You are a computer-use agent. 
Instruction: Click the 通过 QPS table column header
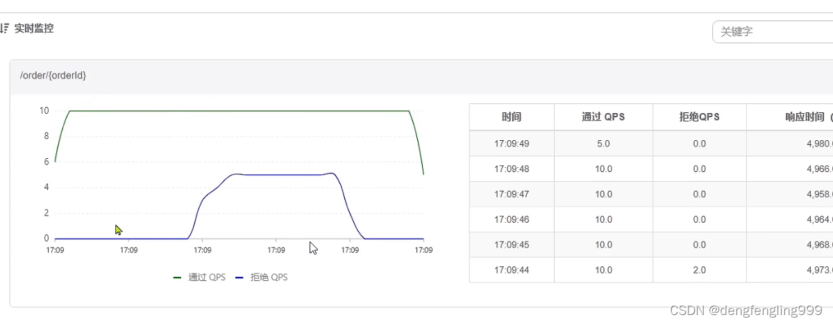pyautogui.click(x=603, y=117)
